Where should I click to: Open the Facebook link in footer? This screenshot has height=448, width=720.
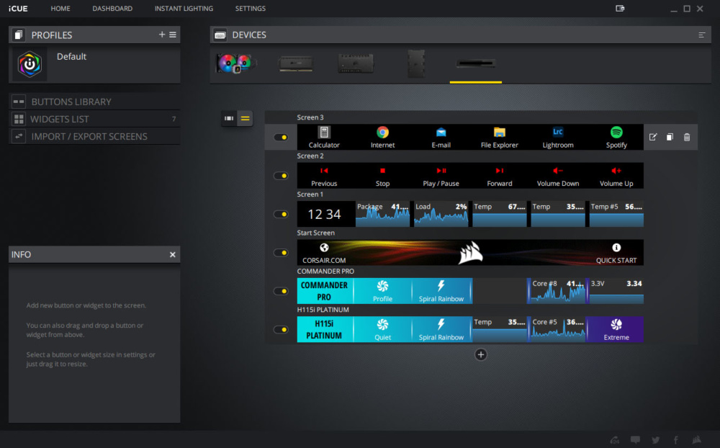point(676,440)
